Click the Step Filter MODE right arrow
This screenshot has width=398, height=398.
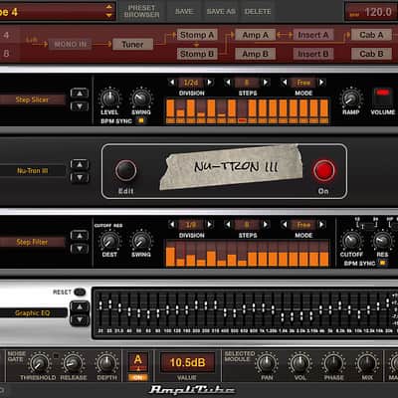321,225
